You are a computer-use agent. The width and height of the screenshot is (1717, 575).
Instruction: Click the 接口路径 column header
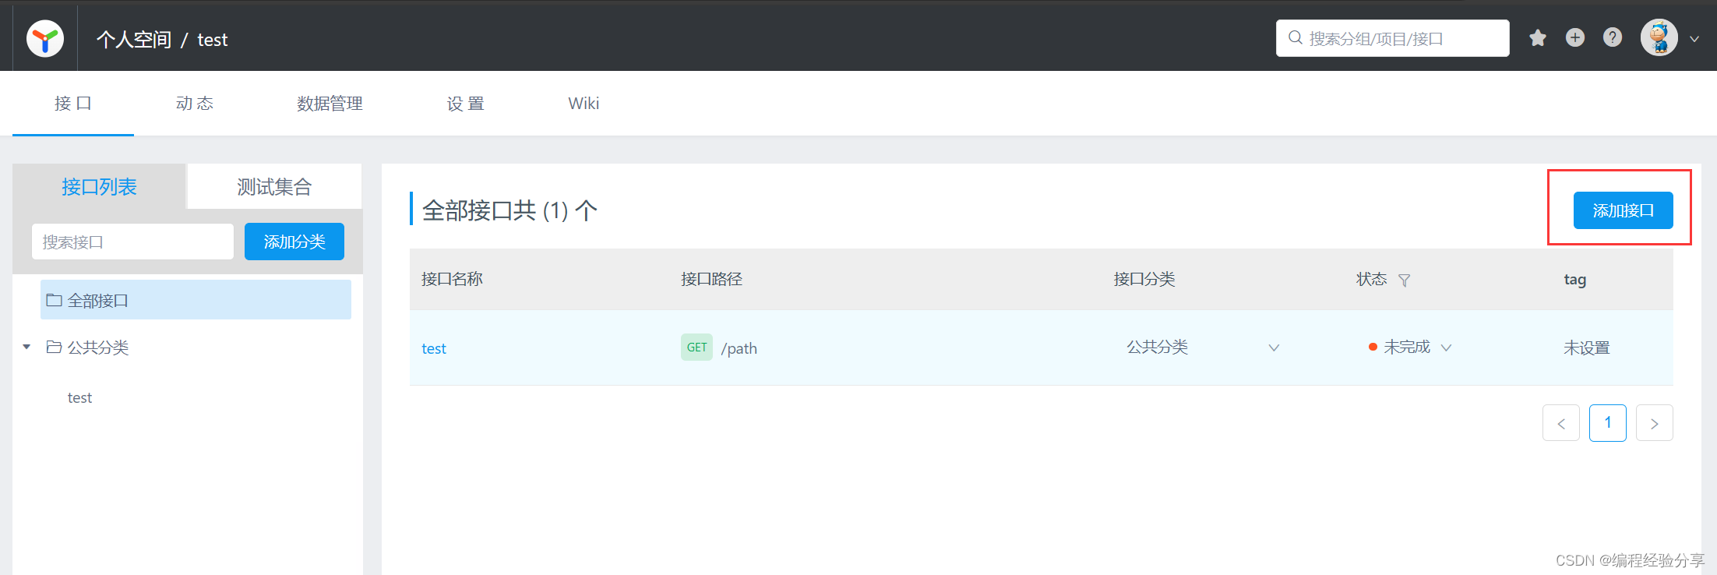711,279
